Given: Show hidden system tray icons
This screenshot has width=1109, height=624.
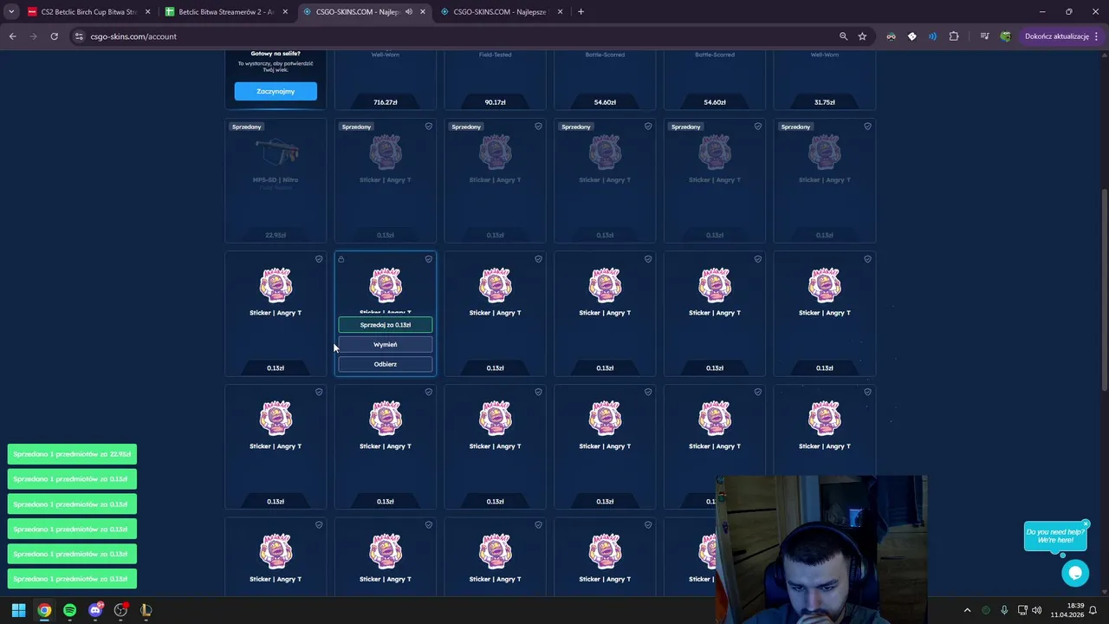Looking at the screenshot, I should (968, 610).
